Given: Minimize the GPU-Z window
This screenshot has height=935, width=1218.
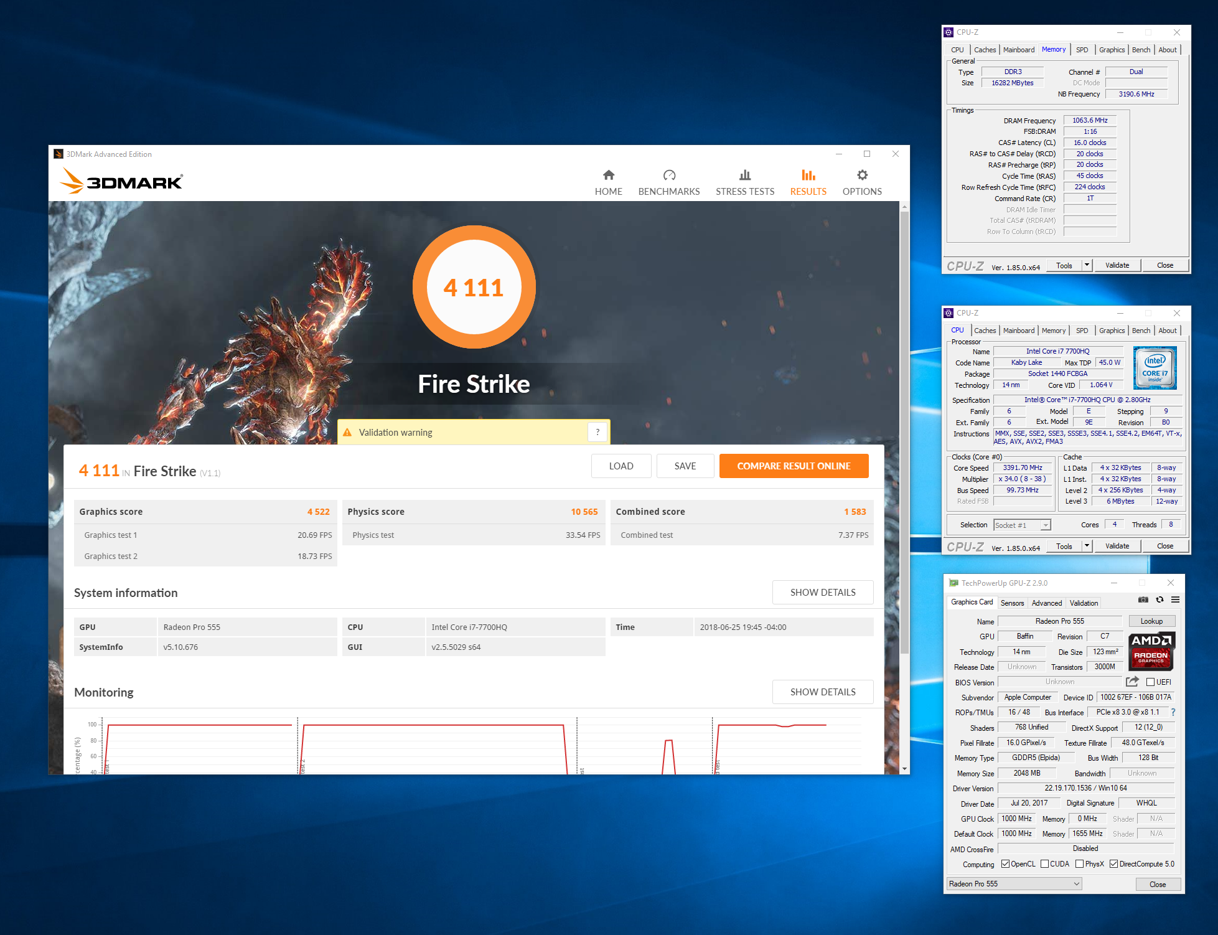Looking at the screenshot, I should 1114,583.
